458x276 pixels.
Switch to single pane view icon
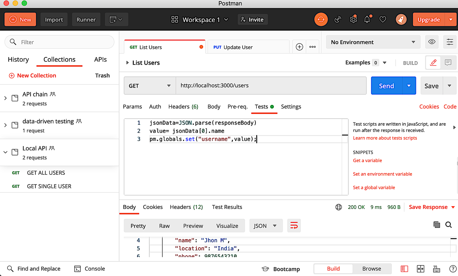pyautogui.click(x=404, y=269)
